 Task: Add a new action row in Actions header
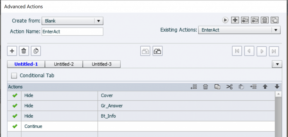pos(193,87)
